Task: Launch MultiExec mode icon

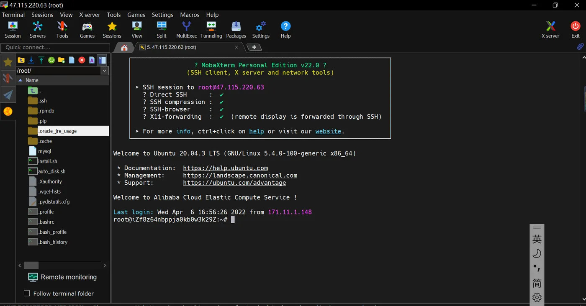Action: [x=186, y=30]
